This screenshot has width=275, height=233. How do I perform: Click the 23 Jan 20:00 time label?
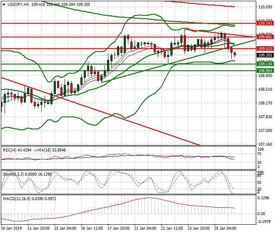[198, 228]
